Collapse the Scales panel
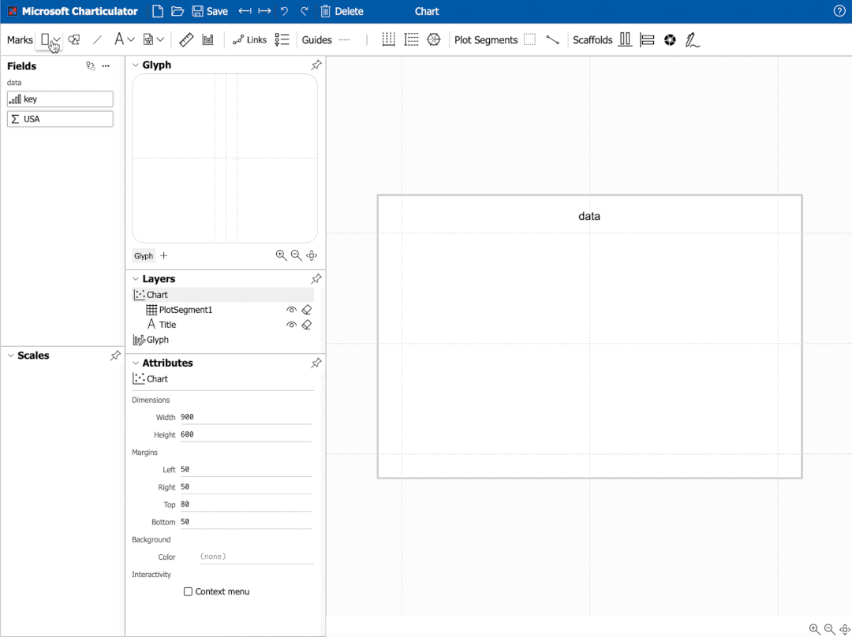 coord(11,355)
